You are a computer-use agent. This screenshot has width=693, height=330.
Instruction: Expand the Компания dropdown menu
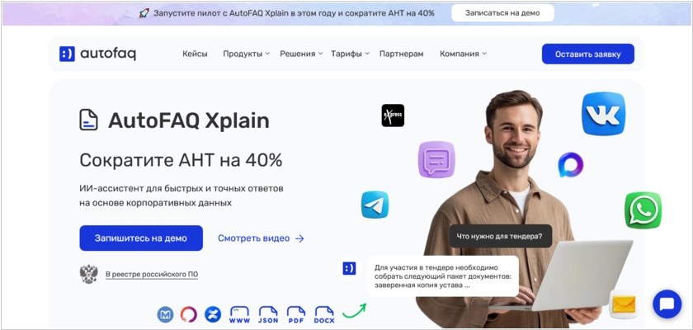tap(463, 54)
